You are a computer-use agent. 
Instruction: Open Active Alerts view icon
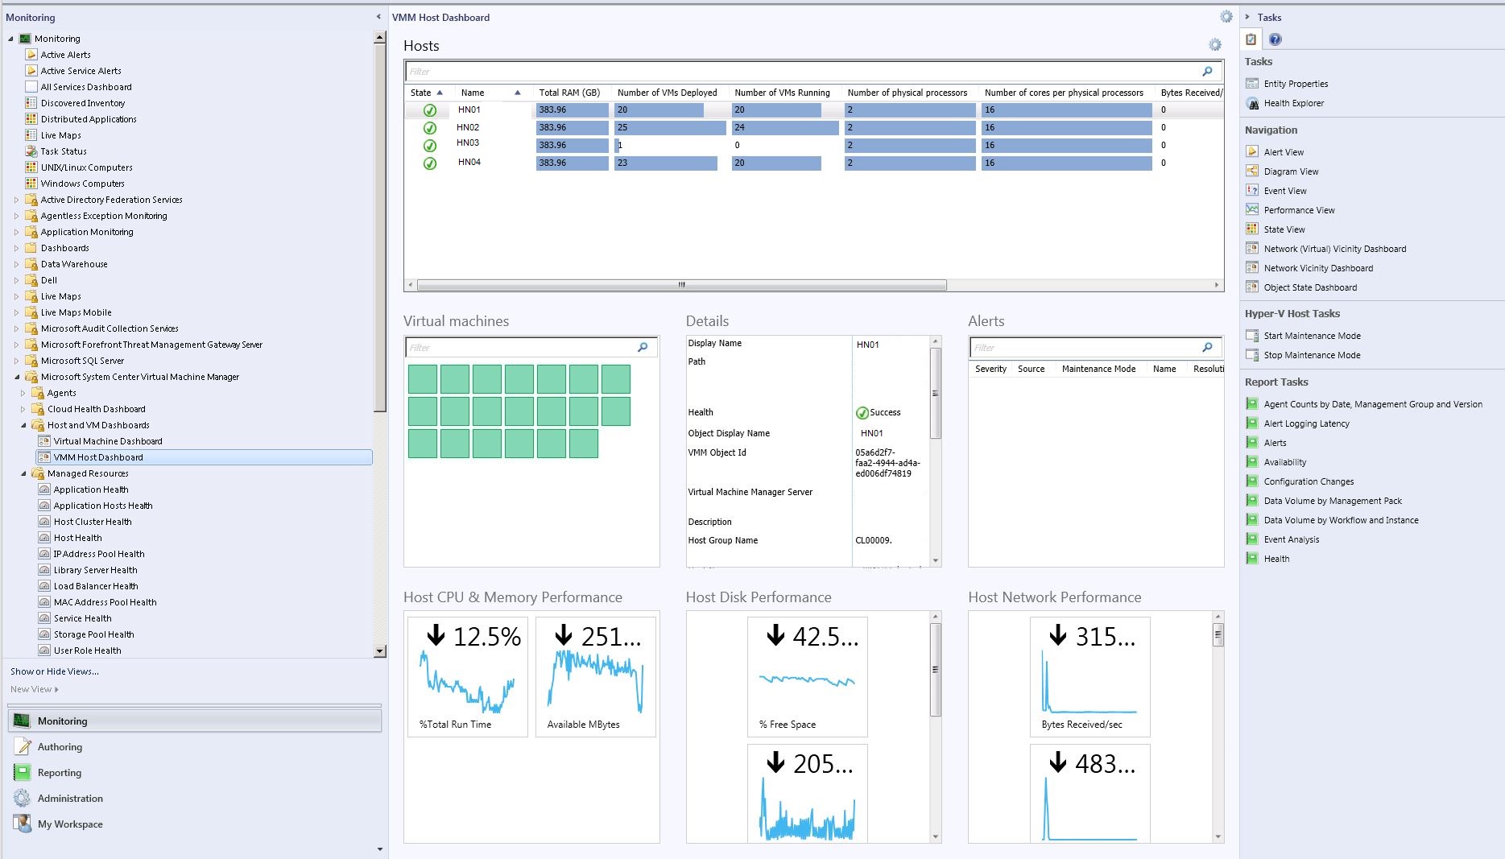coord(31,55)
